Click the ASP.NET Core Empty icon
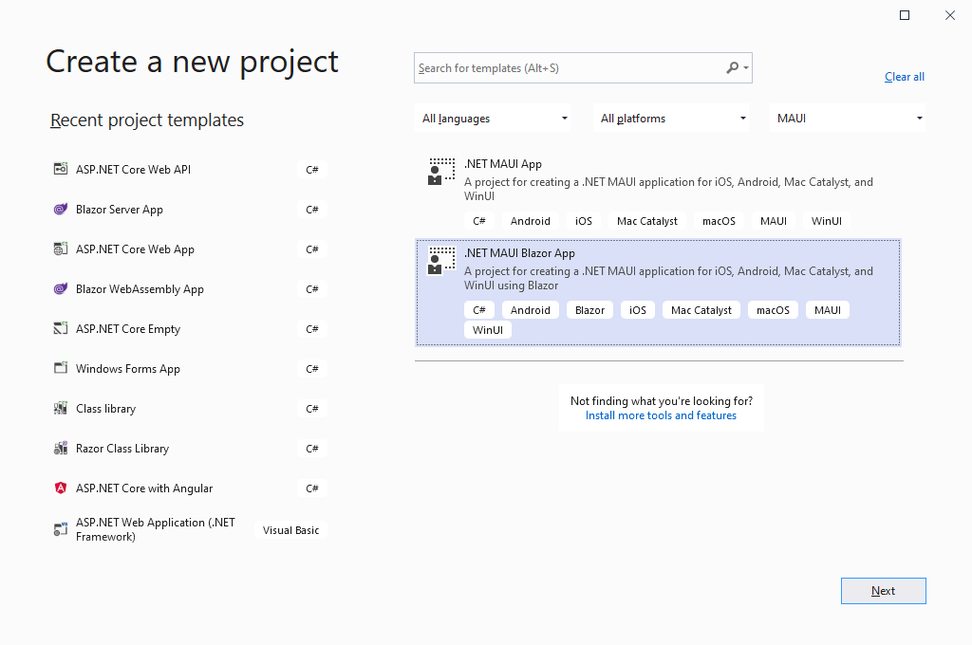The image size is (972, 645). tap(60, 328)
